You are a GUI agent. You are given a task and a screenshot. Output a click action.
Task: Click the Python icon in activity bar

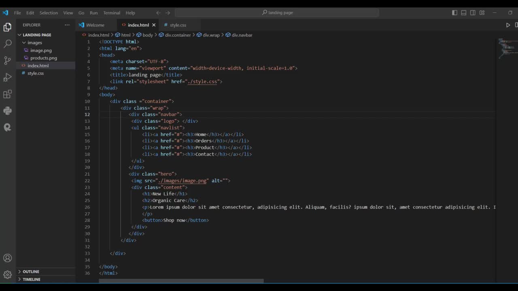(x=7, y=111)
